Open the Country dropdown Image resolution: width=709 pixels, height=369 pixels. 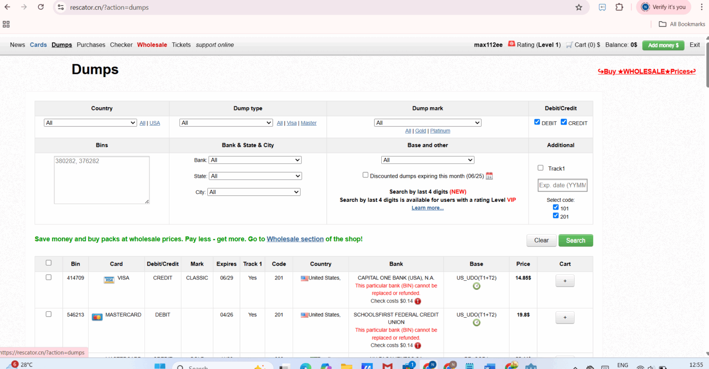coord(90,122)
